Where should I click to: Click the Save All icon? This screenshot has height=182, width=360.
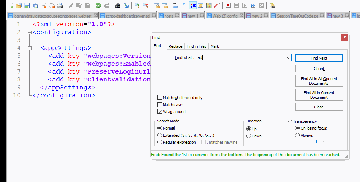(35, 5)
